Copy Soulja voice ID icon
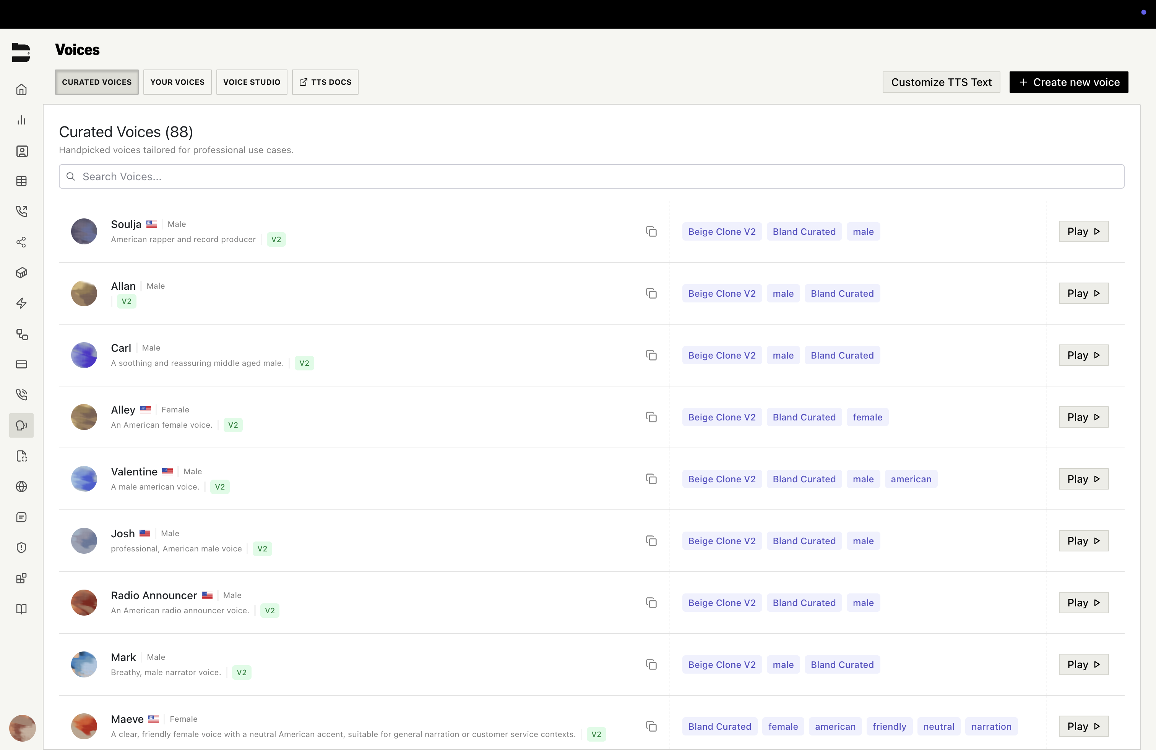 coord(651,231)
